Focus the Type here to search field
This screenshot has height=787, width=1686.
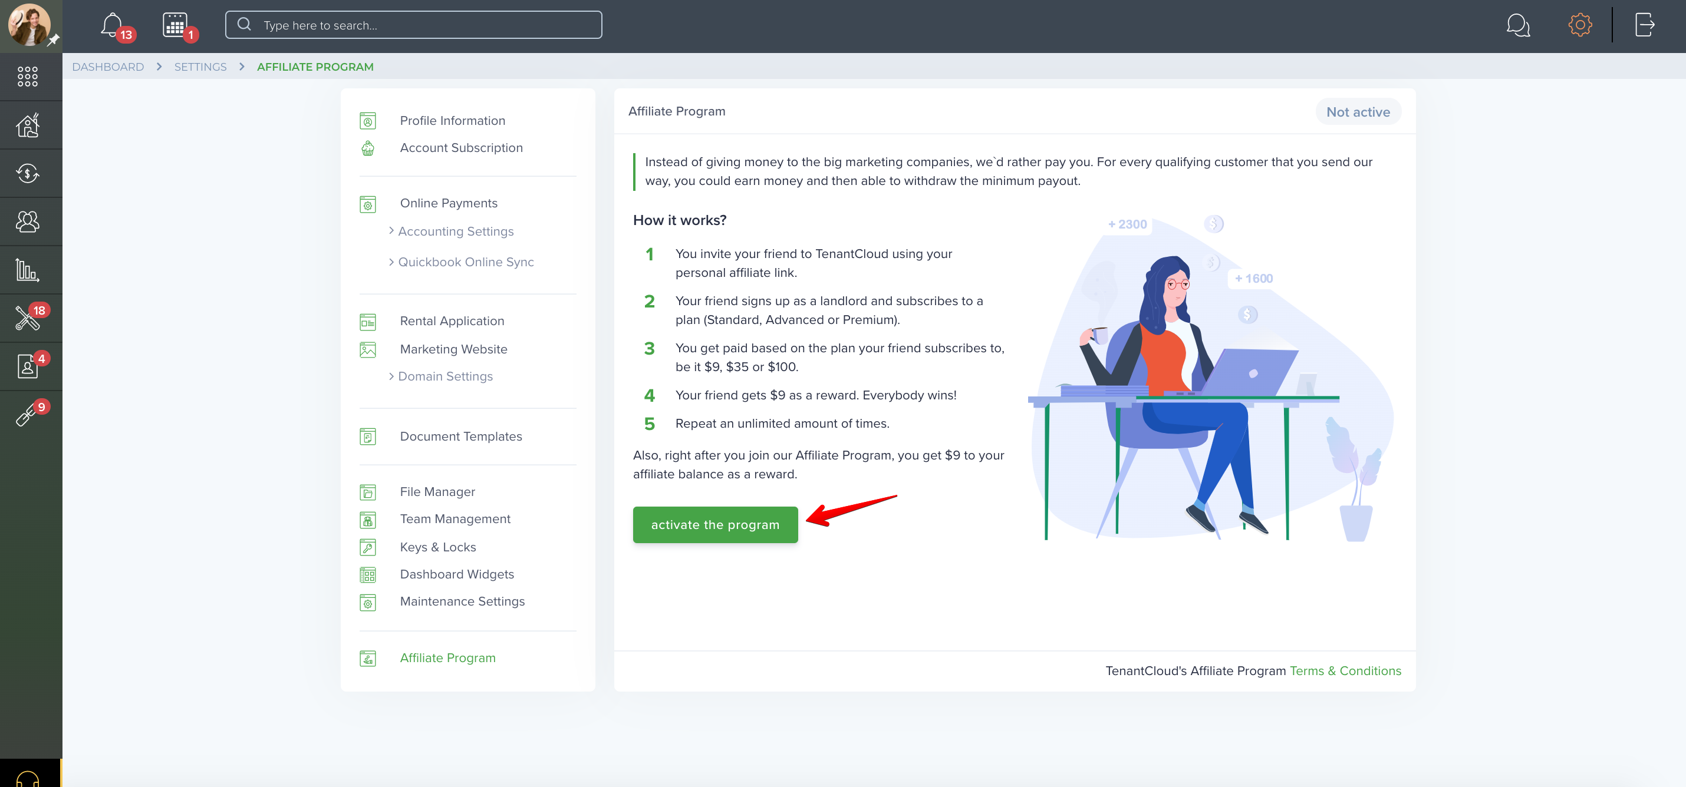point(413,25)
